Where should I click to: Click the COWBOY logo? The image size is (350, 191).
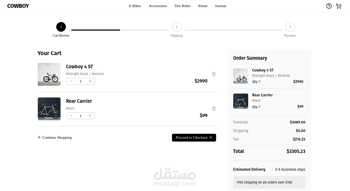click(x=18, y=6)
